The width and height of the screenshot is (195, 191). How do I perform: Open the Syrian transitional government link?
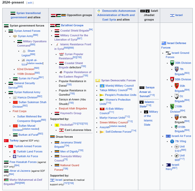pos(26,15)
